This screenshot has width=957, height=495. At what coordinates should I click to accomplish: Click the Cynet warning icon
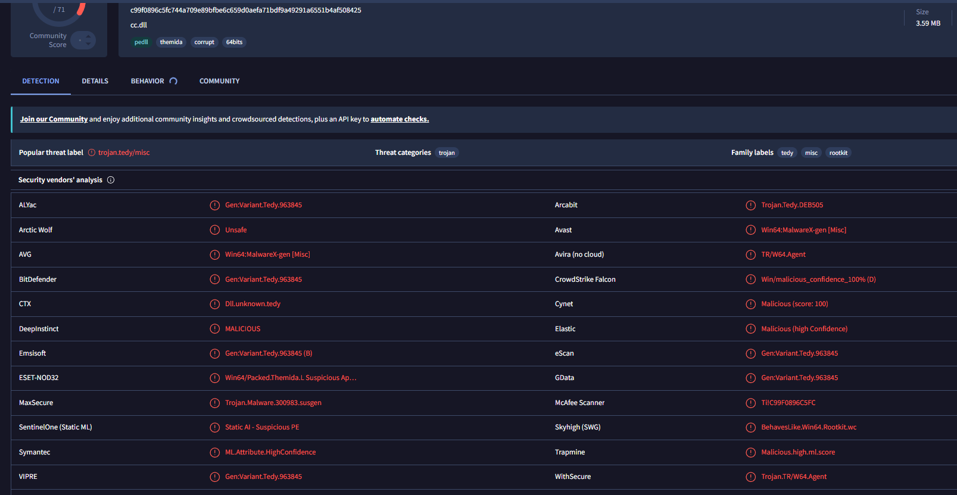751,304
